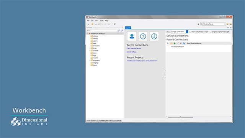The width and height of the screenshot is (245, 138).
Task: Open the Show Scripts Overview dropdown
Action: click(x=180, y=32)
